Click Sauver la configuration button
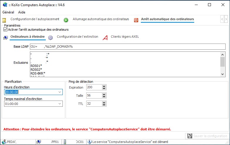 click(x=207, y=136)
